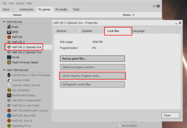Open the Help menu
The image size is (187, 128).
(29, 3)
